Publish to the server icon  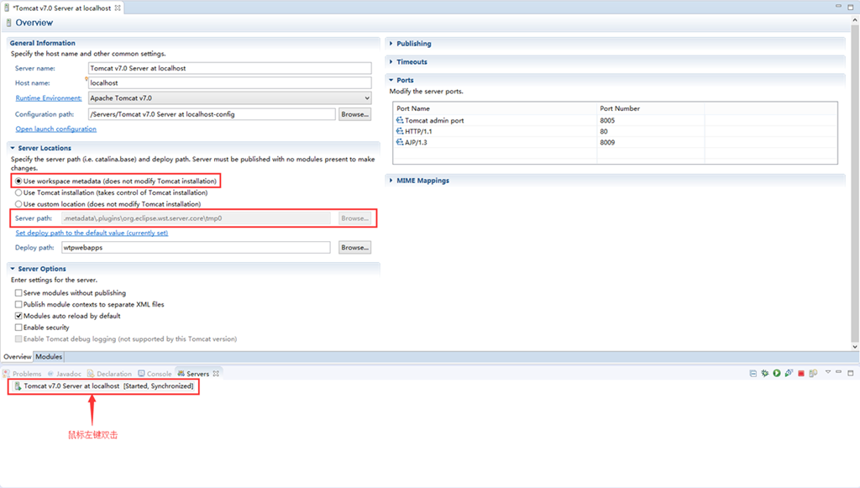[813, 374]
